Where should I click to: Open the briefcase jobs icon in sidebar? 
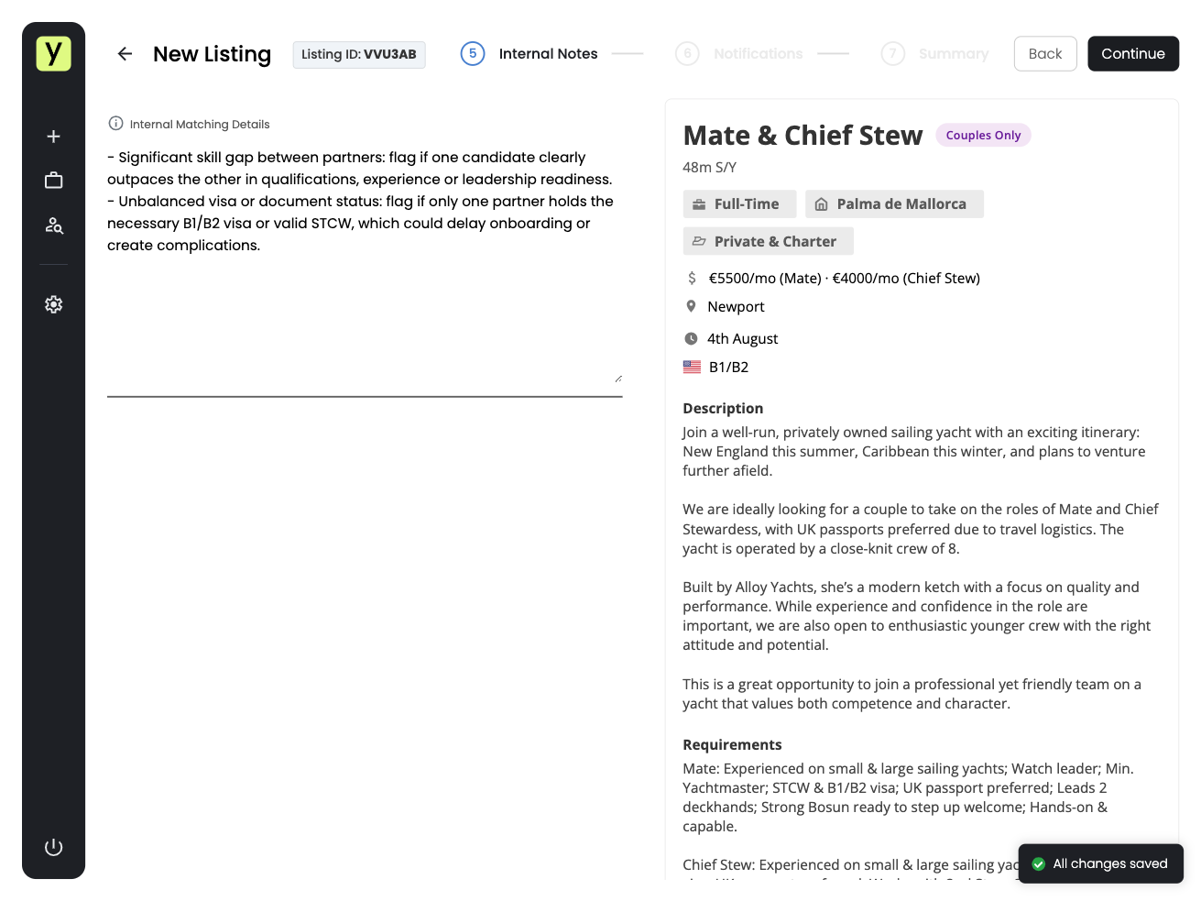point(53,181)
